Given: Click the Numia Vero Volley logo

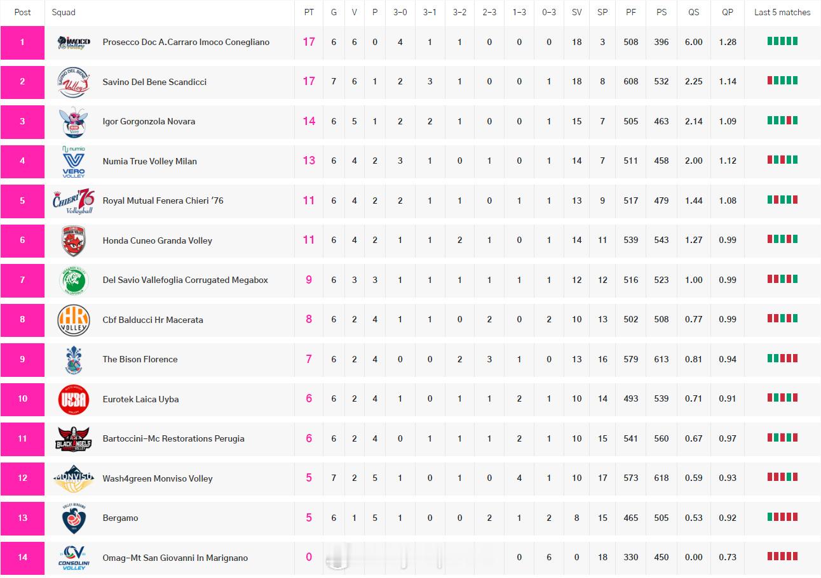Looking at the screenshot, I should [x=74, y=161].
